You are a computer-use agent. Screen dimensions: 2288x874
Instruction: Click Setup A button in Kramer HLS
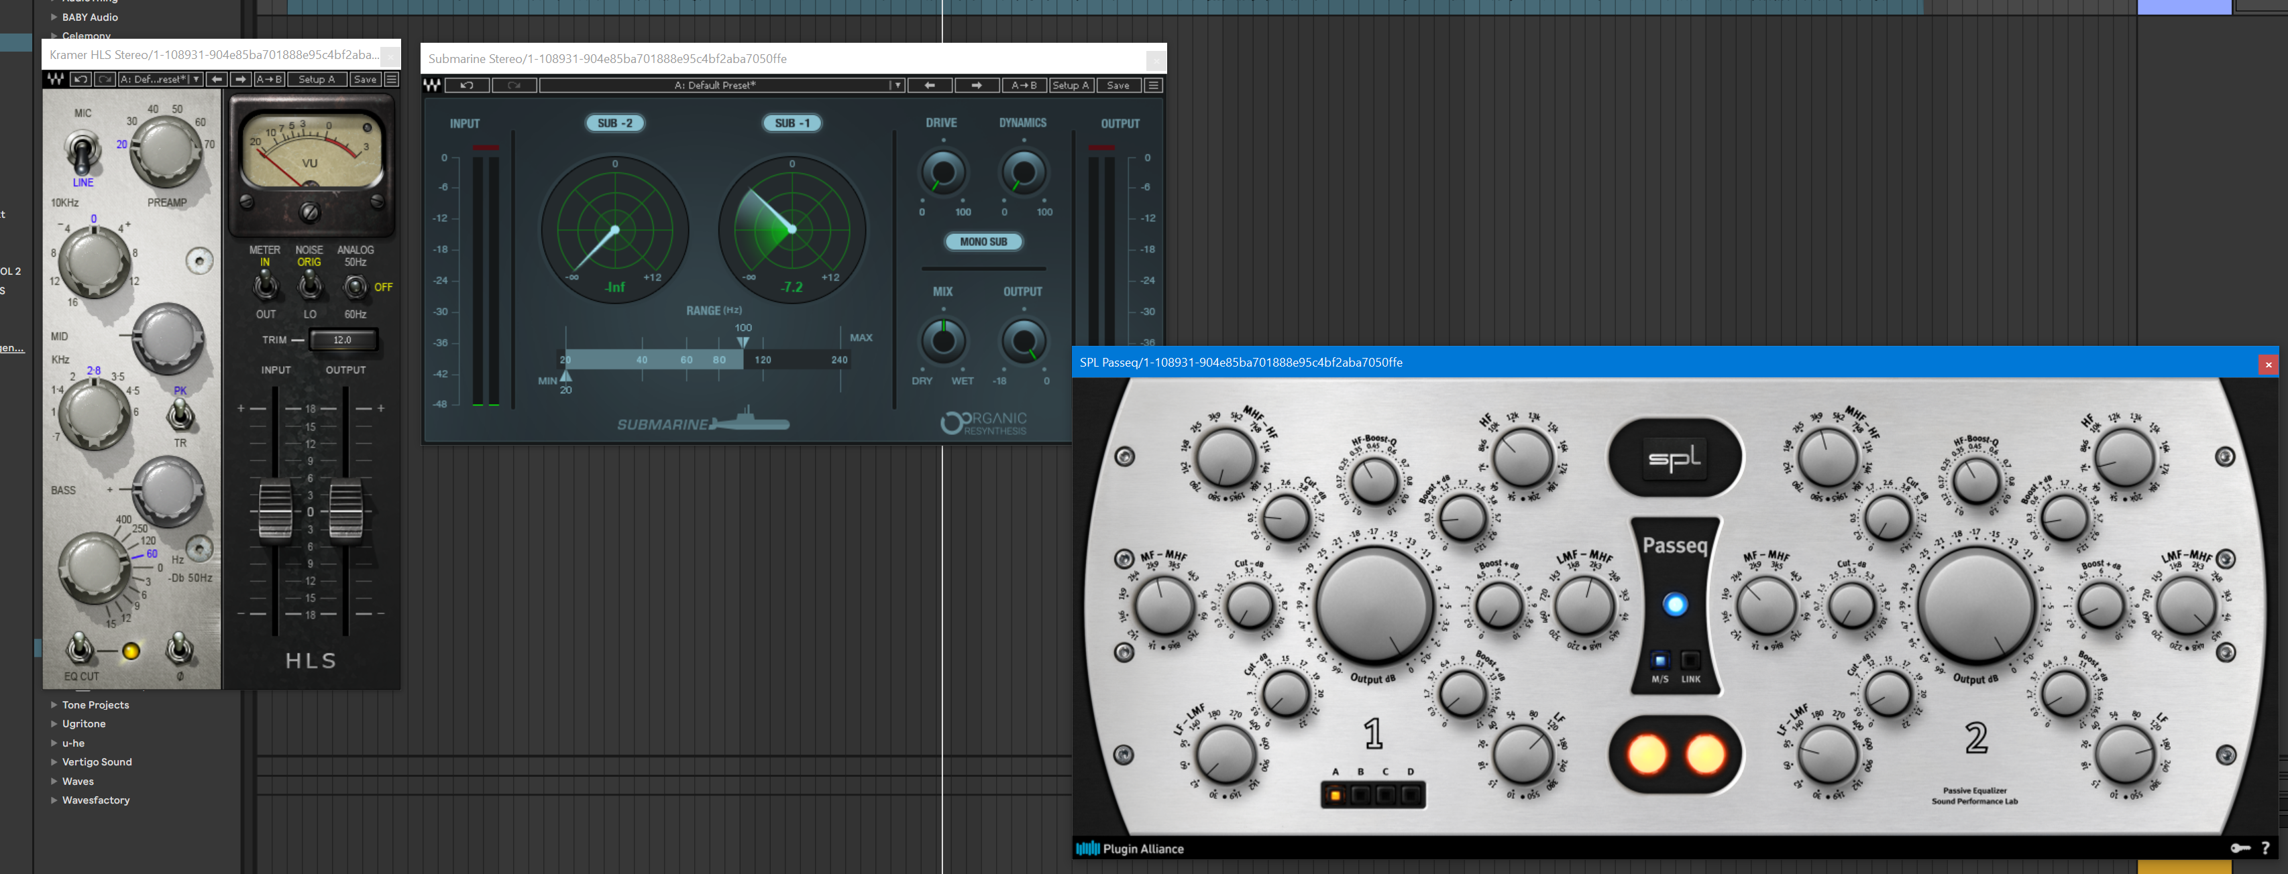pyautogui.click(x=316, y=79)
